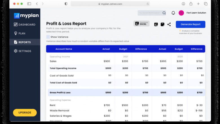Open Safari downloads list
Viewport: 220px width, 124px height.
point(183,4)
